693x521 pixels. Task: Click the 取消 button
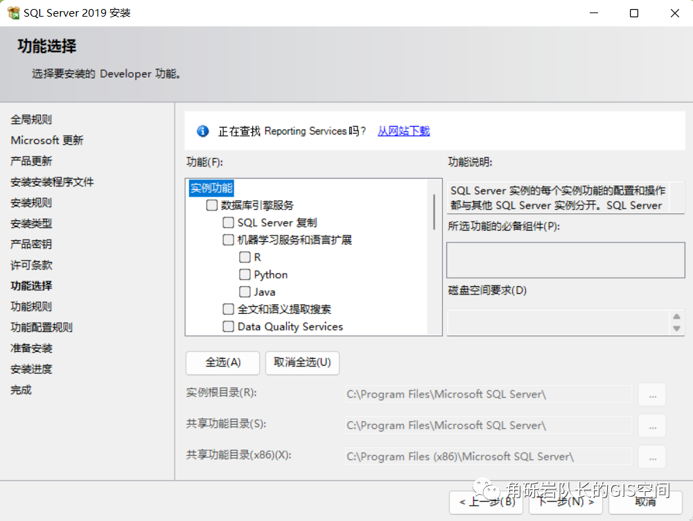645,502
